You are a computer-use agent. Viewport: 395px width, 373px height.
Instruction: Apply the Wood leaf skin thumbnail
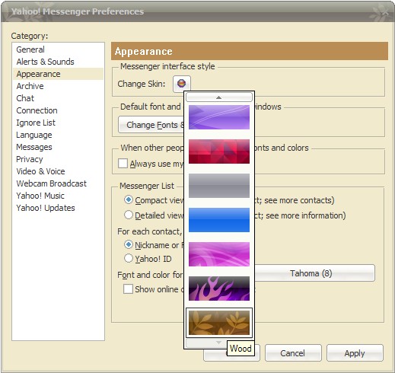pyautogui.click(x=219, y=323)
